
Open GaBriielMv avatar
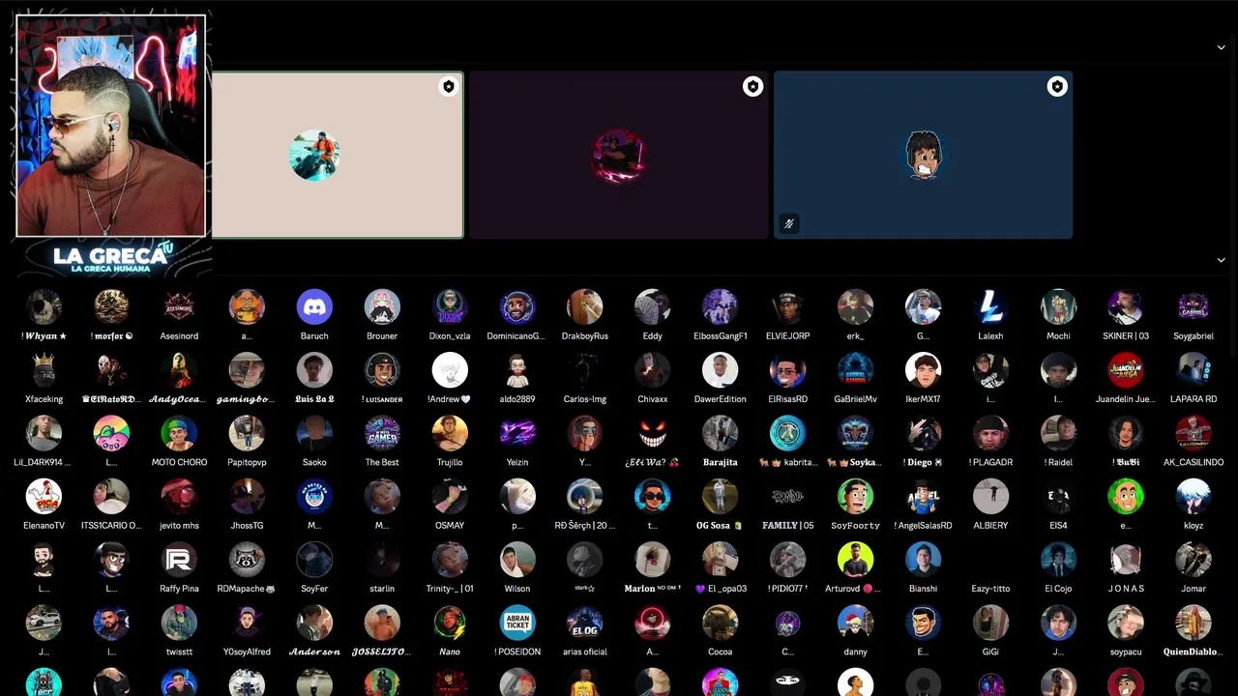coord(855,370)
